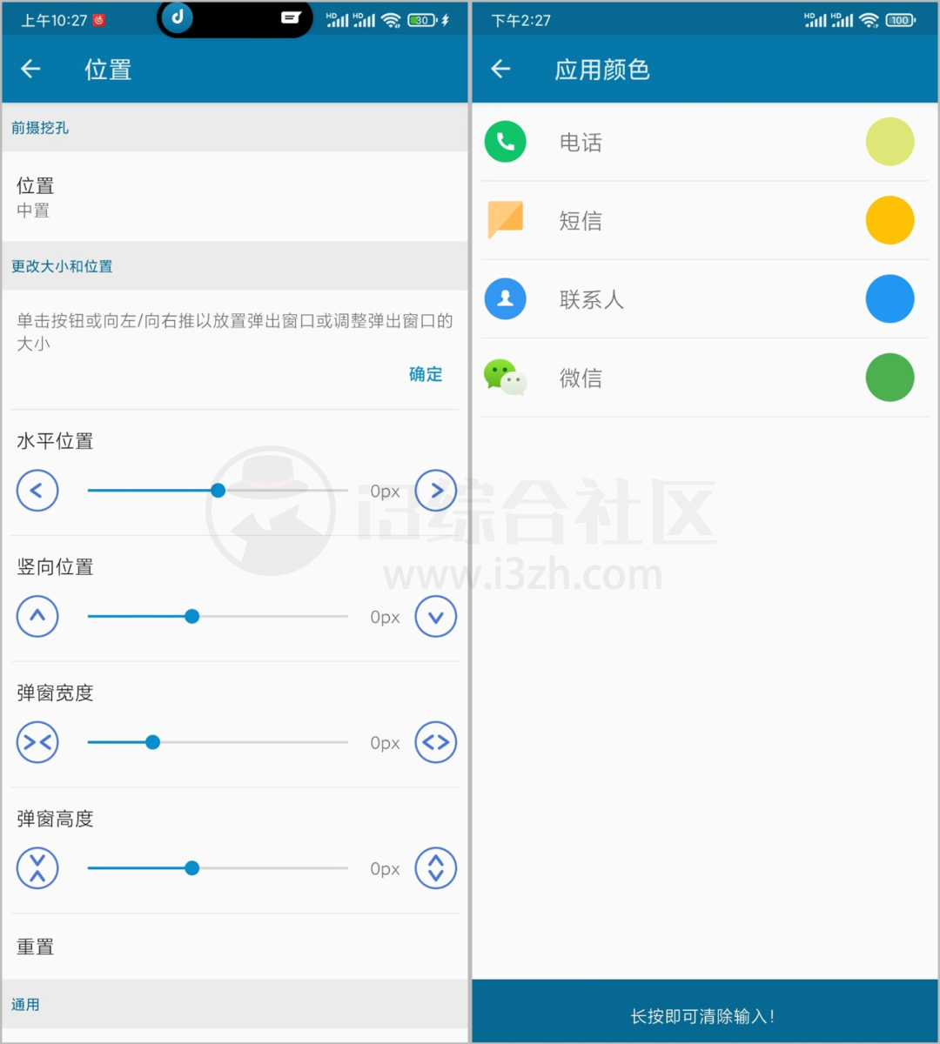Widen popup with 弹窗宽度 expand button
This screenshot has width=940, height=1044.
pyautogui.click(x=436, y=743)
